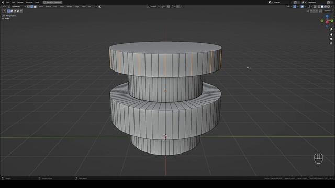Click the Blender logo menu icon
The image size is (335, 188).
3,2
